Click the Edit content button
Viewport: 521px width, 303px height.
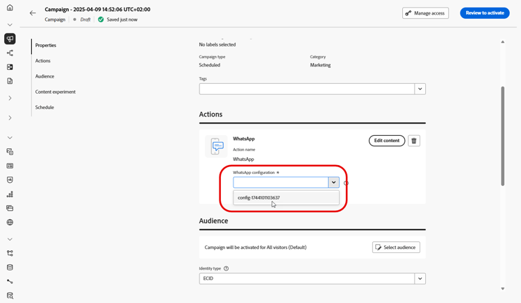click(x=387, y=141)
